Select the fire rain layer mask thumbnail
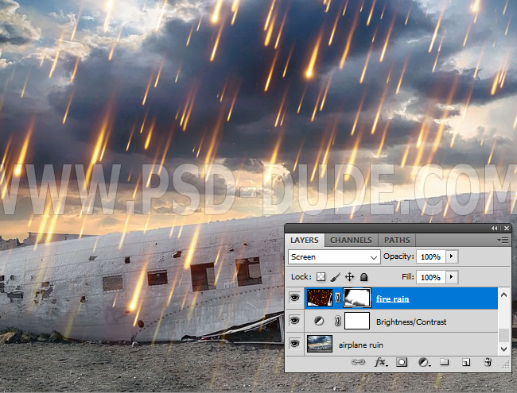 [x=357, y=299]
